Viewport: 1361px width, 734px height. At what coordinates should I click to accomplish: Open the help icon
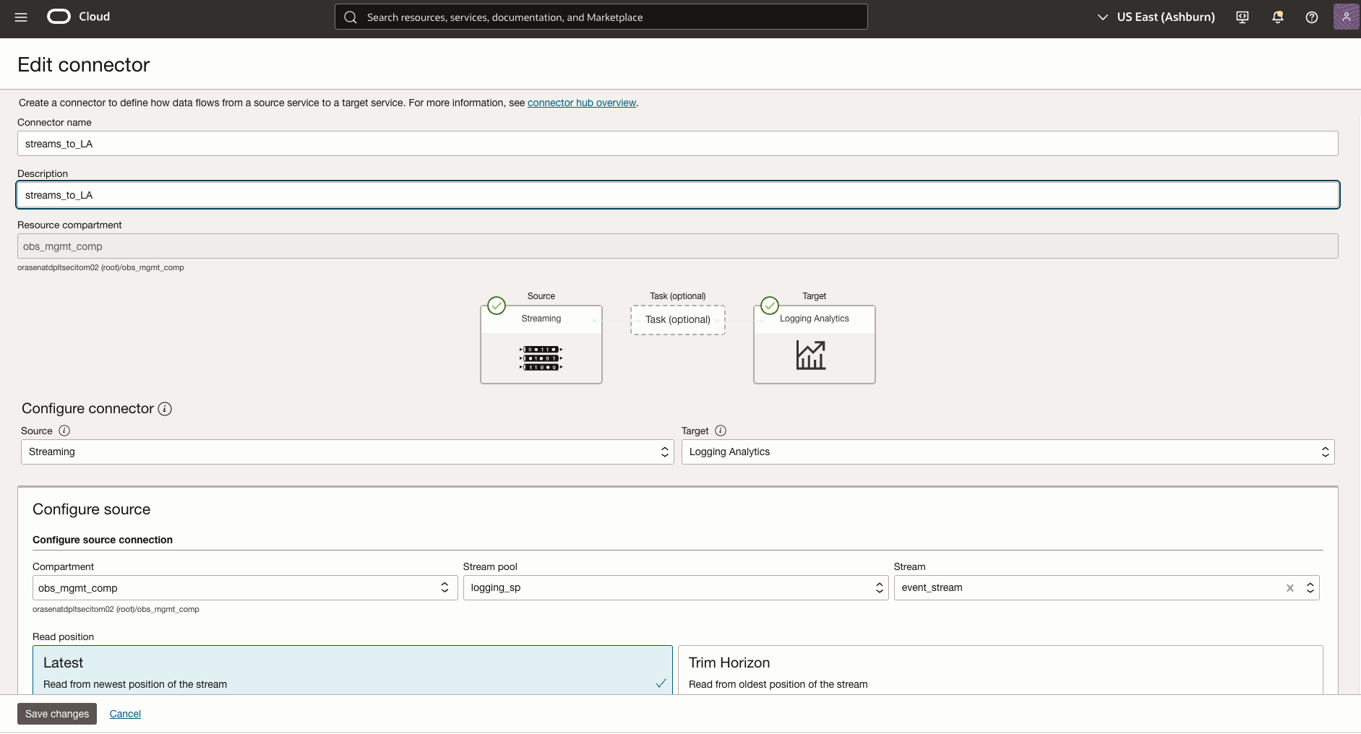tap(1312, 17)
